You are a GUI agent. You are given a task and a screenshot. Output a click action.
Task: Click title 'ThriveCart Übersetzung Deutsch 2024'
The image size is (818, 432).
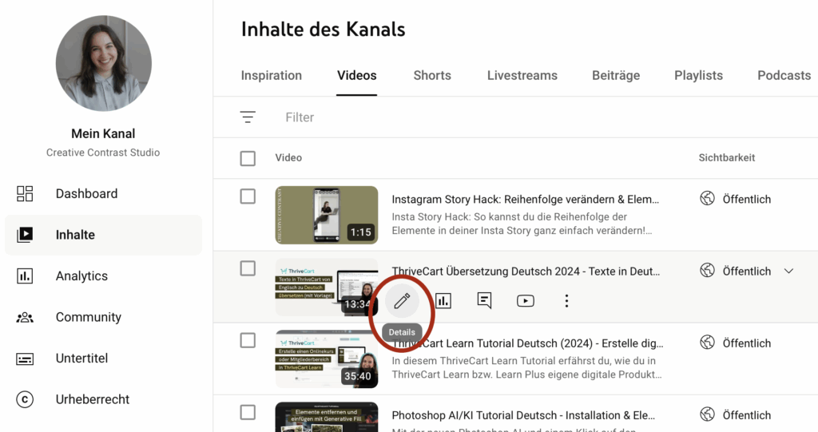[x=526, y=271]
